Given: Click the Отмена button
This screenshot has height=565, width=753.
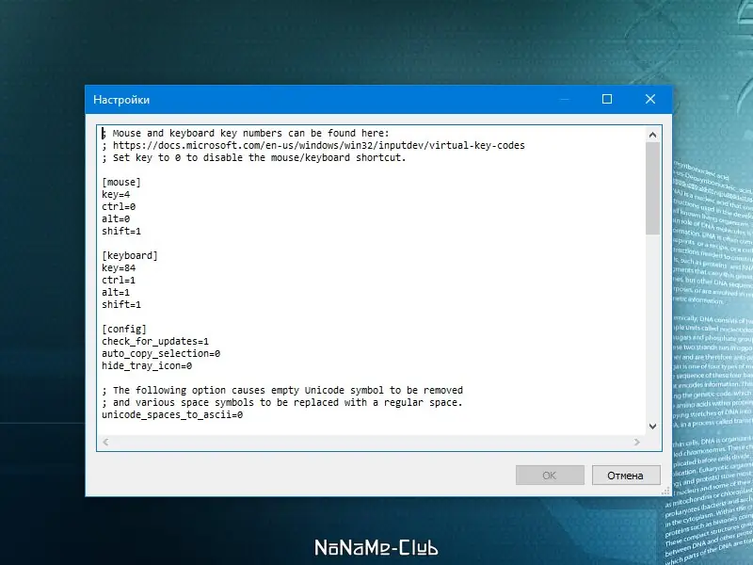Looking at the screenshot, I should click(x=626, y=476).
